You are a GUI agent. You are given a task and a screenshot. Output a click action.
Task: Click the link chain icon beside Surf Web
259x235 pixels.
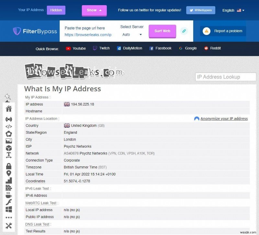pyautogui.click(x=184, y=31)
